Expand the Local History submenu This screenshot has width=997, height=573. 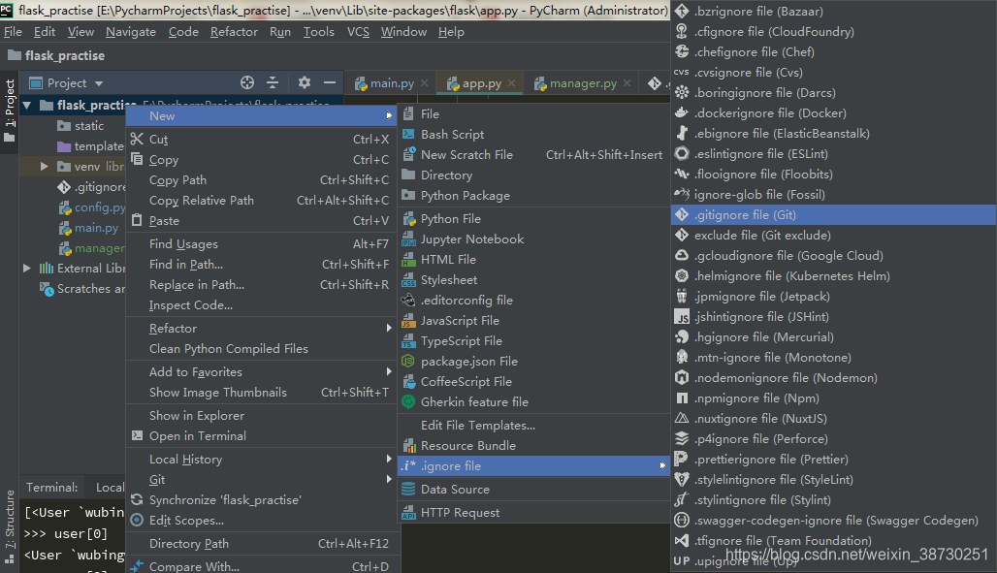[389, 459]
